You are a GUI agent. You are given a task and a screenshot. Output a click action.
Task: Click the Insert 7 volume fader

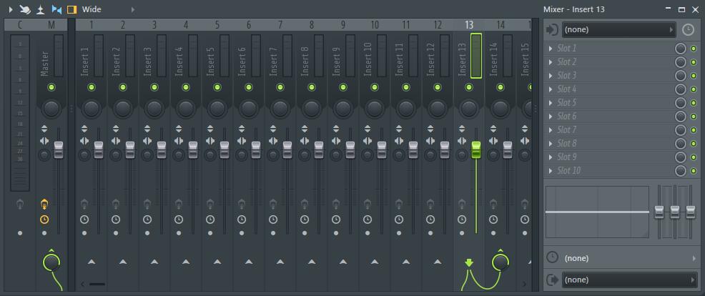point(287,150)
